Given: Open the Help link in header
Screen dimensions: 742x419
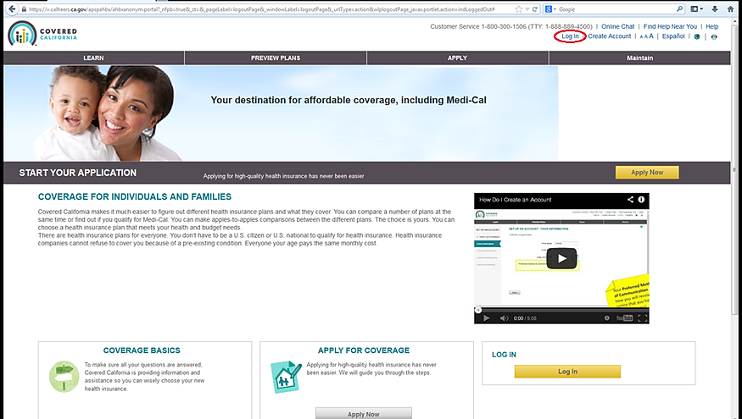Looking at the screenshot, I should pos(711,26).
